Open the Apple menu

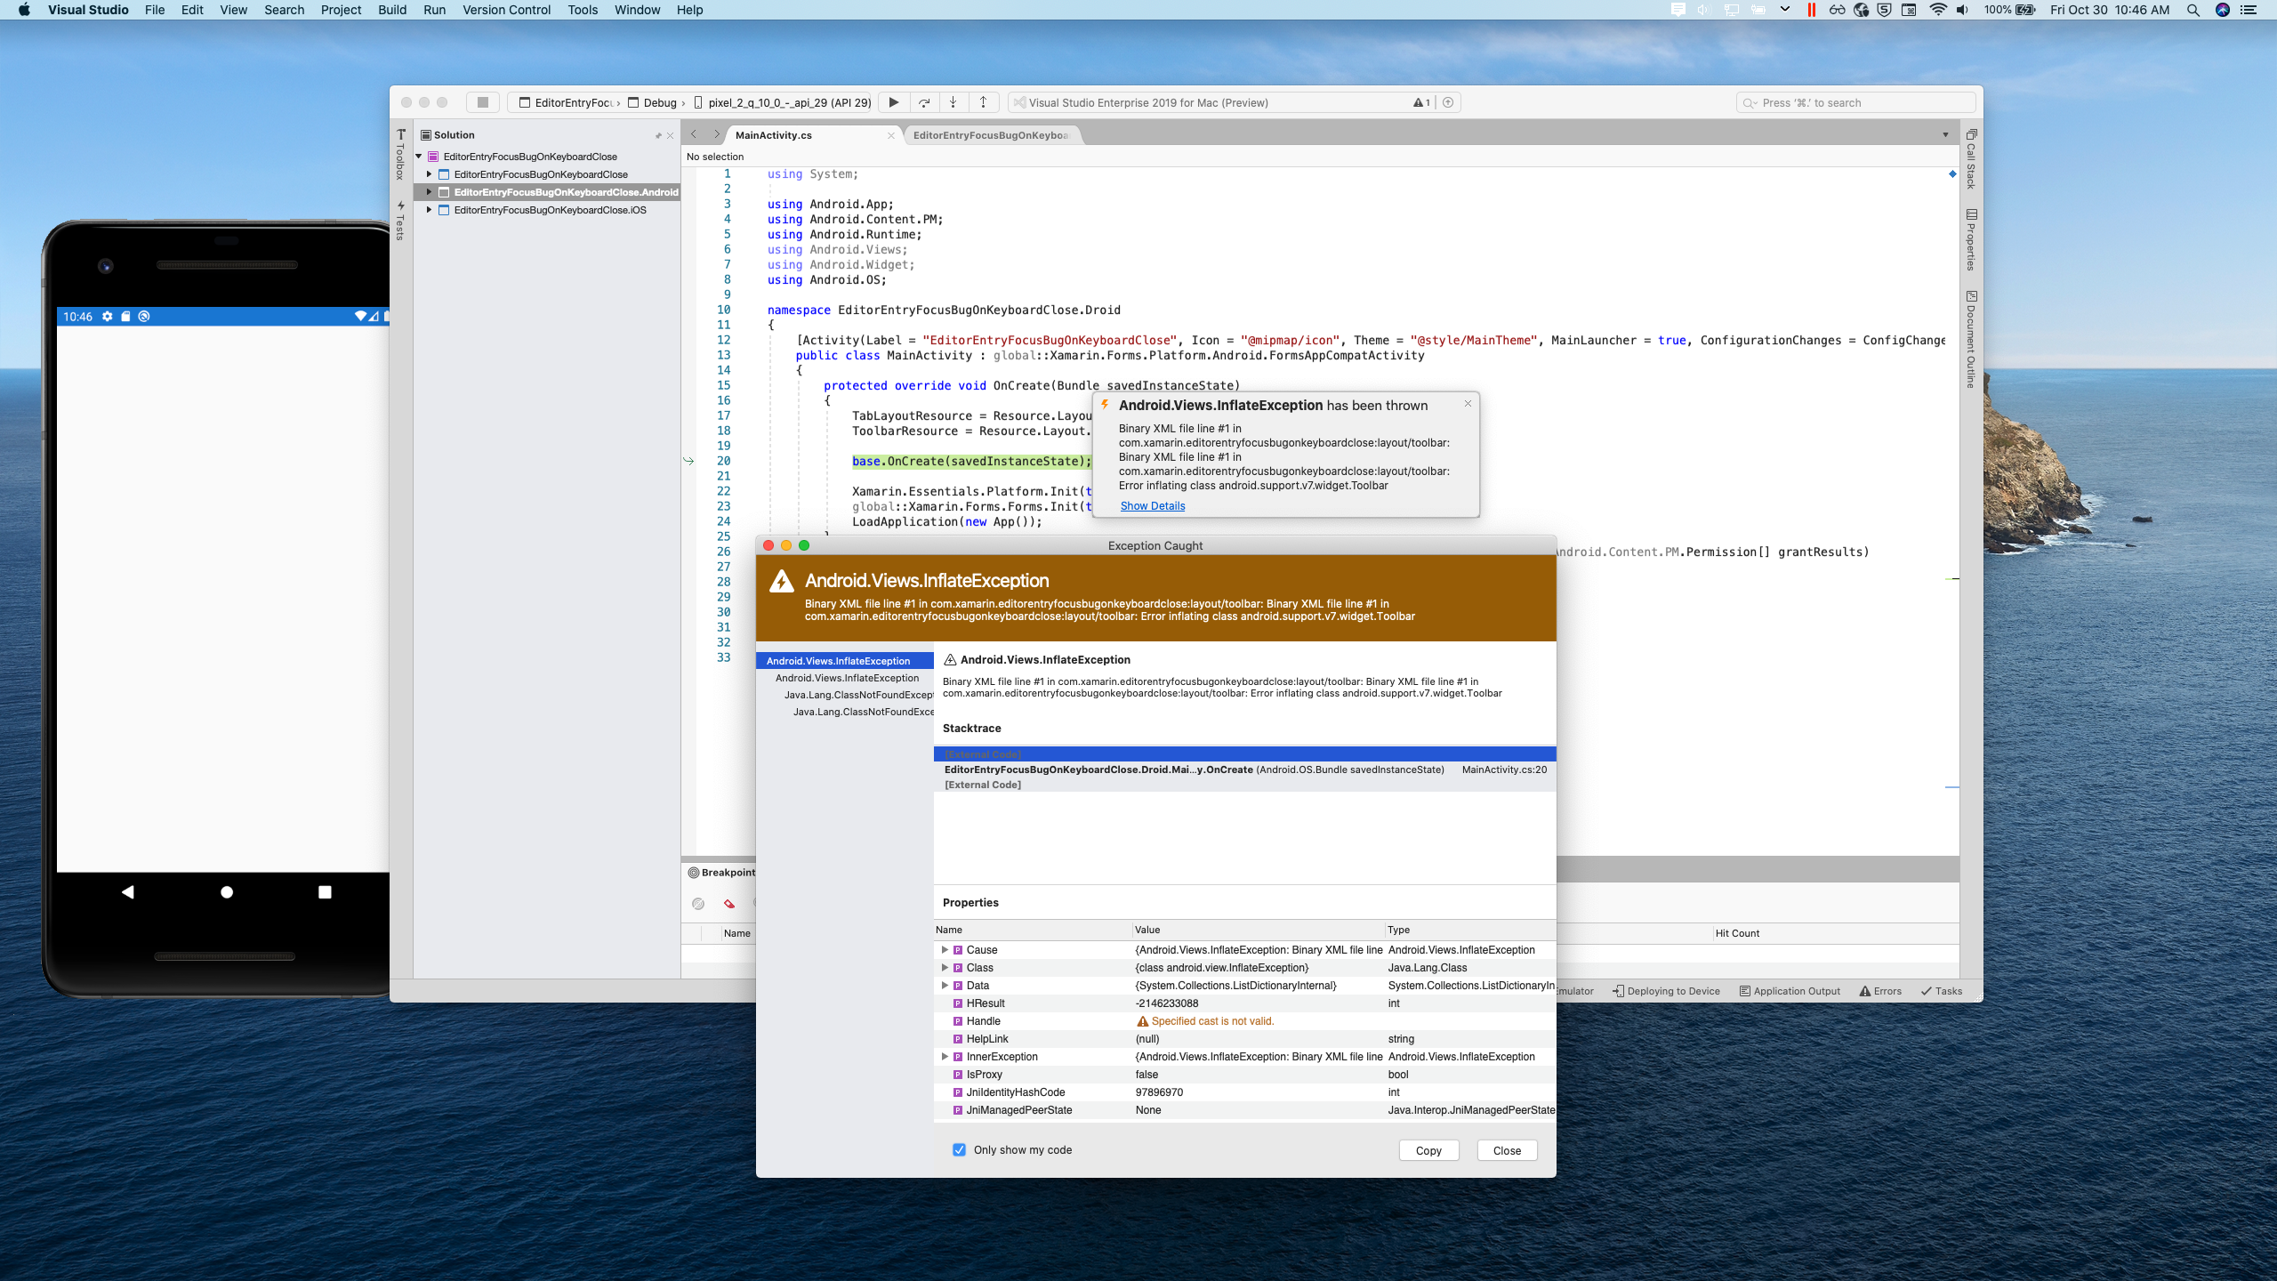[24, 10]
